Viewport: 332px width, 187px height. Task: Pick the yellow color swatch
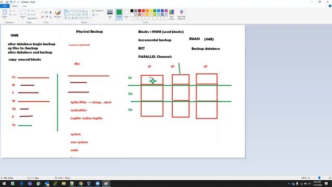coord(151,10)
